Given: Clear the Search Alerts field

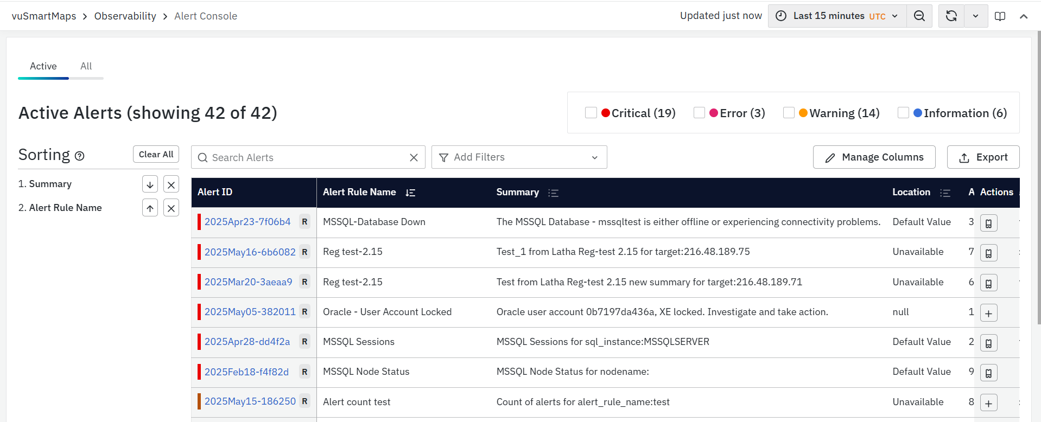Looking at the screenshot, I should pyautogui.click(x=414, y=157).
